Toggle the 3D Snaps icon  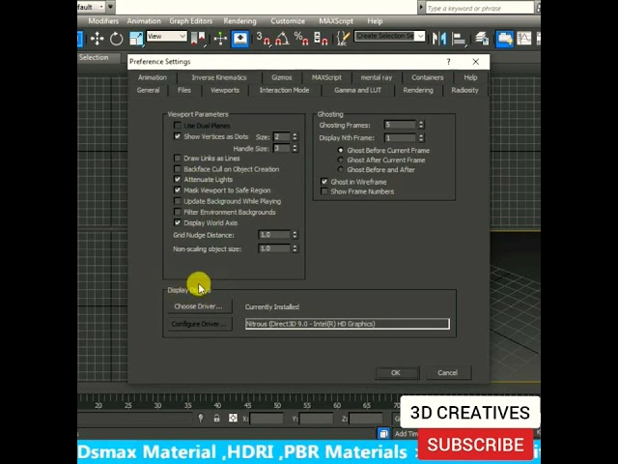[x=264, y=39]
